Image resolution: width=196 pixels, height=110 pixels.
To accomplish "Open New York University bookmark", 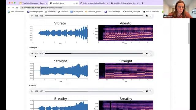I will [17, 12].
